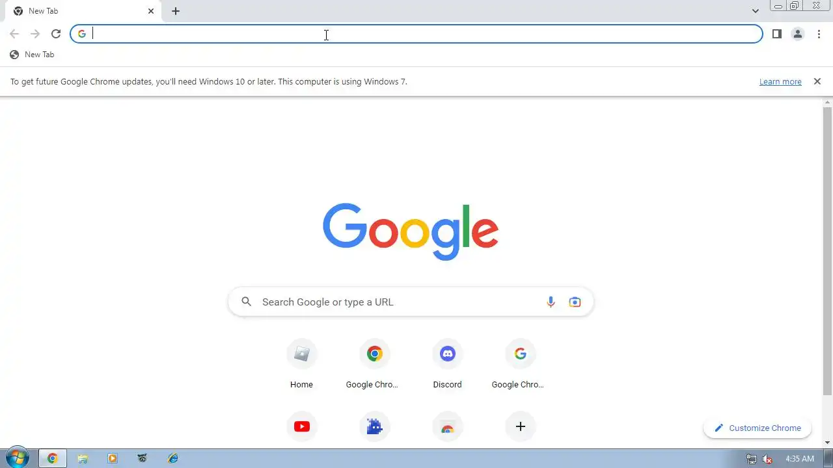Open the first Google Chrome shortcut with Chrome logo
This screenshot has width=833, height=468.
374,354
